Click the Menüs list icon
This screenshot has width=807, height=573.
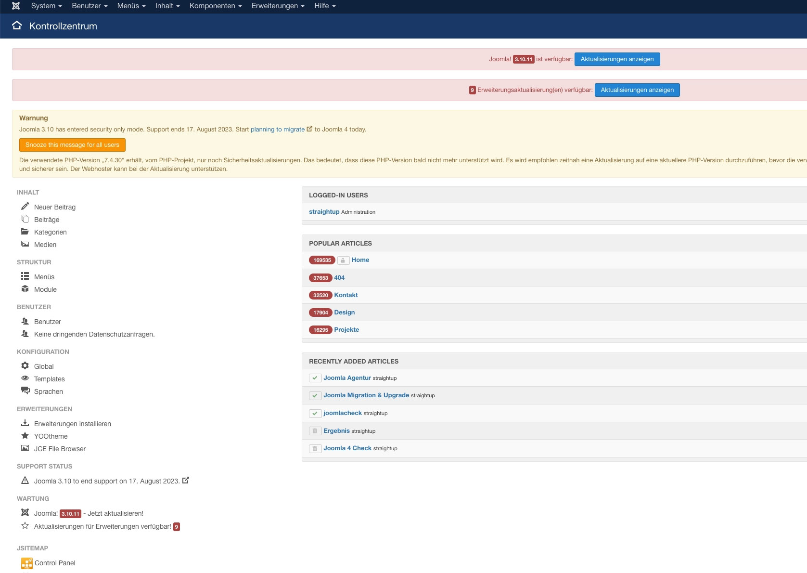25,276
